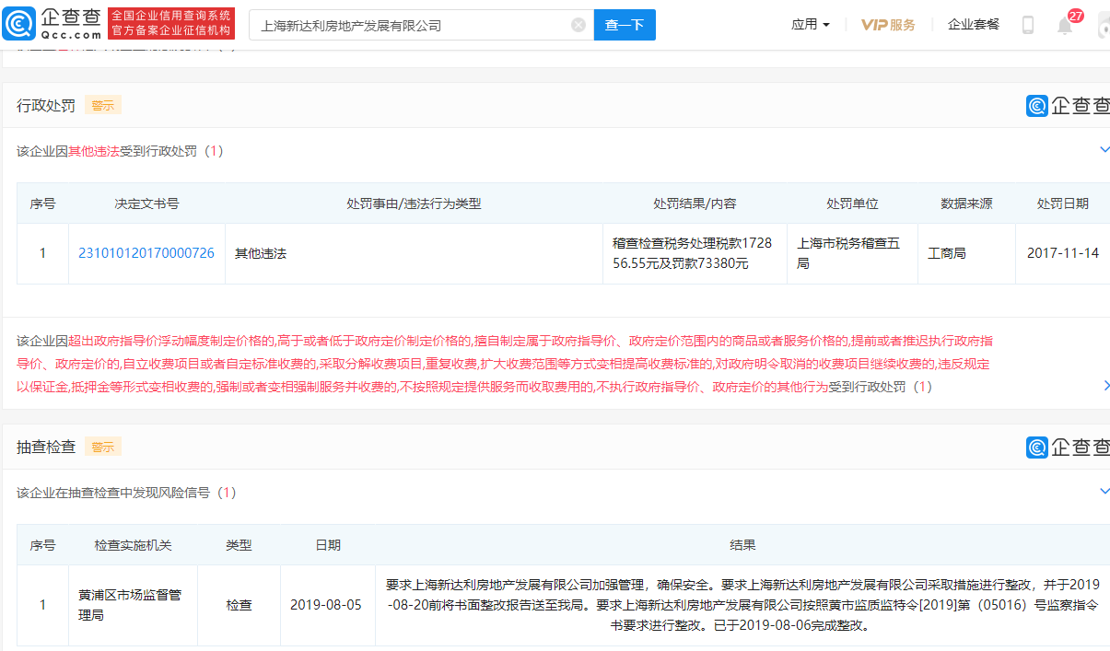The height and width of the screenshot is (651, 1110).
Task: Clear the company search field
Action: (x=578, y=25)
